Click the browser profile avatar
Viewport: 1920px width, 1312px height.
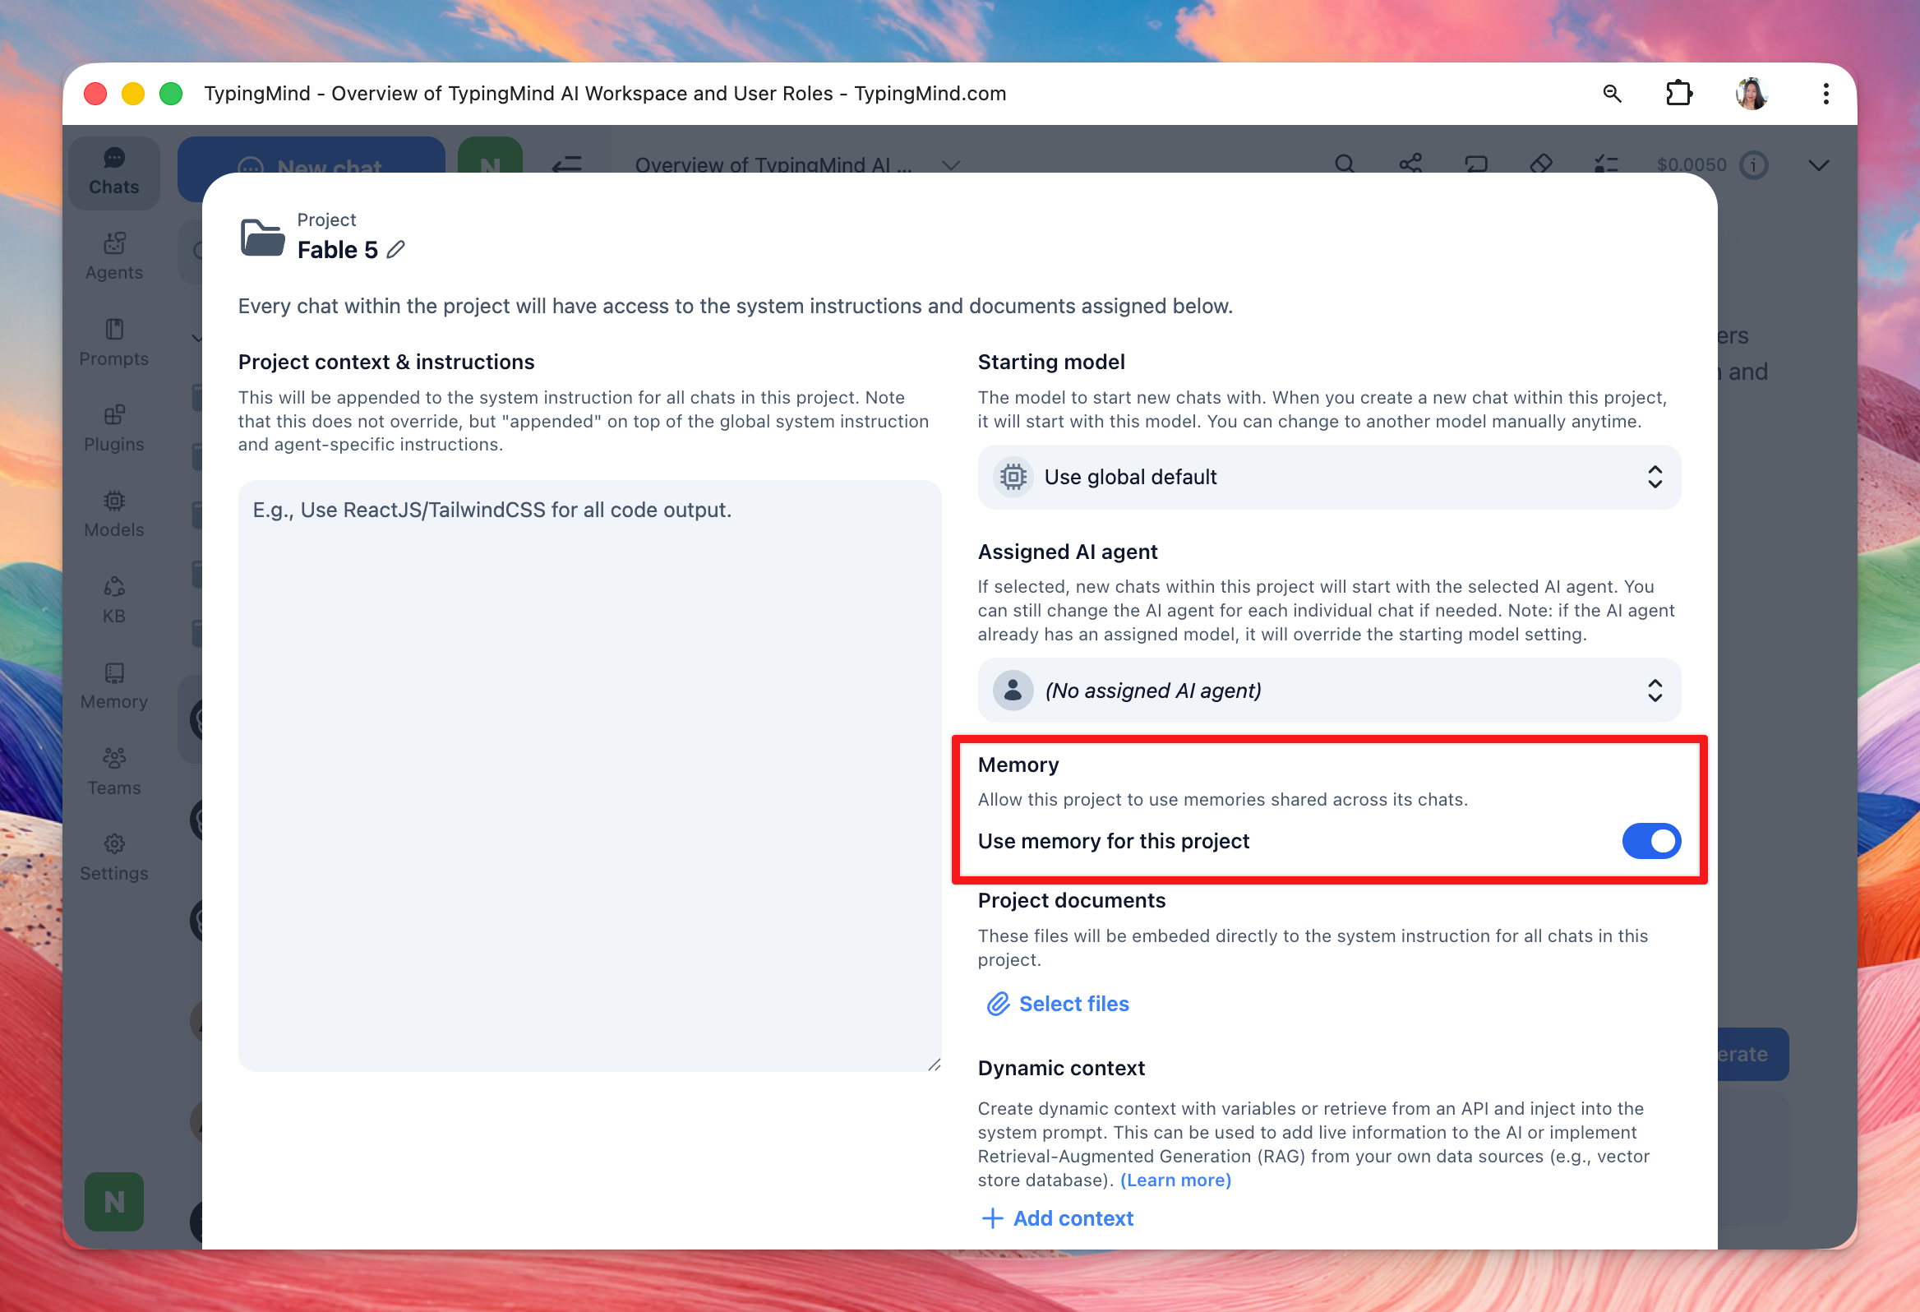(x=1752, y=94)
